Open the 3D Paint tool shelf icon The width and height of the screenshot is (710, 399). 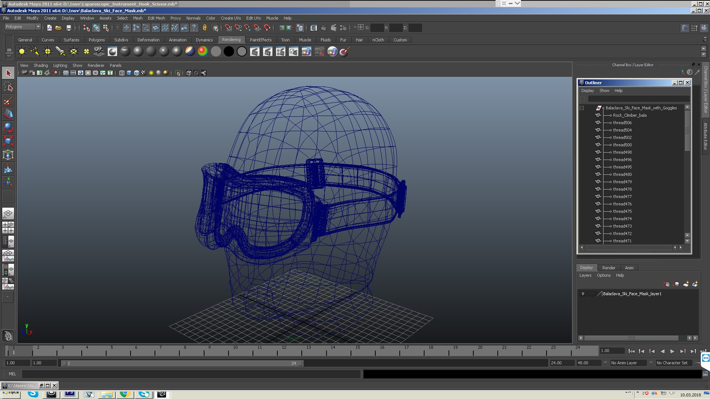345,52
